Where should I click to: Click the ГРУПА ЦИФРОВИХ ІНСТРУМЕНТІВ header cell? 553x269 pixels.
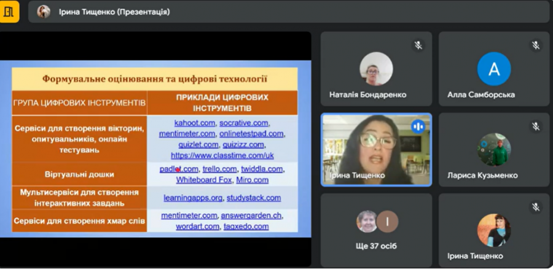point(79,103)
